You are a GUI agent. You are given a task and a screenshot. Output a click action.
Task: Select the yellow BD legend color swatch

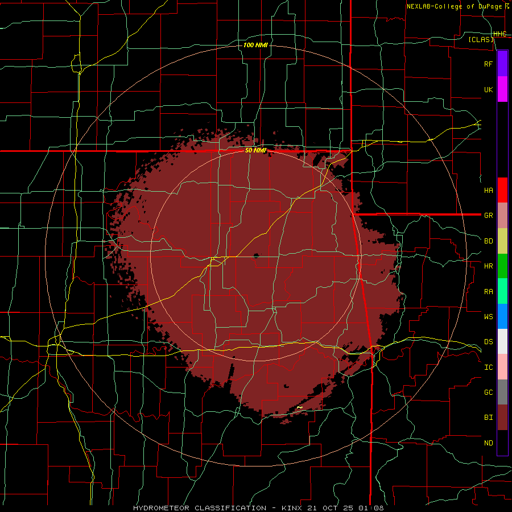point(502,241)
